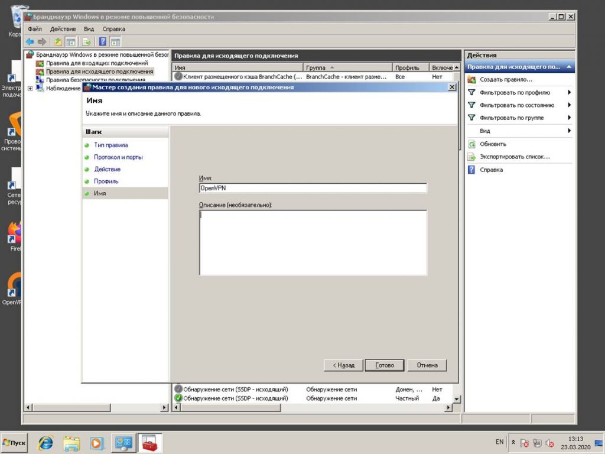Go to wizard step 'Тип правила'
Viewport: 605px width, 454px height.
click(x=110, y=145)
